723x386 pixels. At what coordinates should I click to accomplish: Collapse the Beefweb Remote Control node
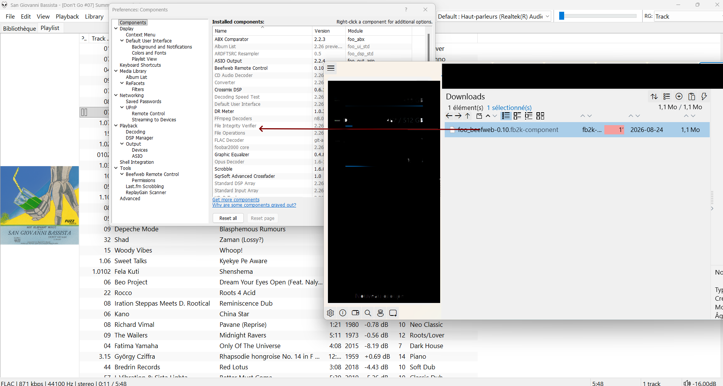[x=122, y=174]
